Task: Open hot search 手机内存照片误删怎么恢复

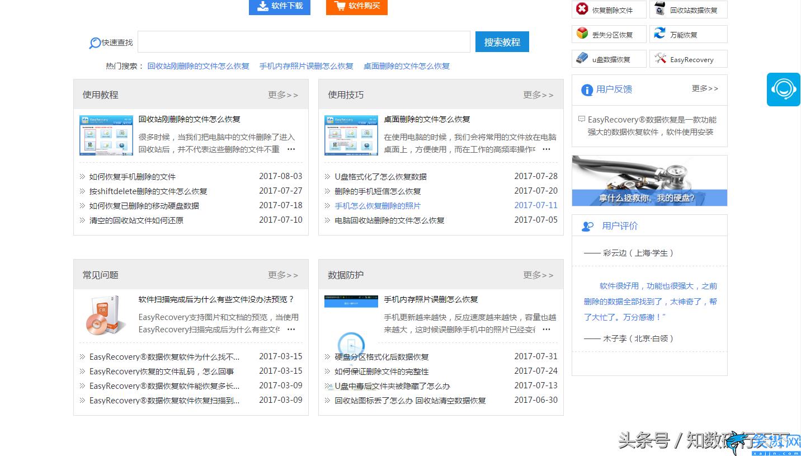Action: point(307,66)
